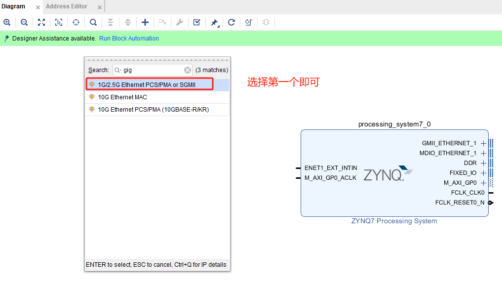
Task: Expand all blocks icon in toolbar
Action: coord(128,22)
